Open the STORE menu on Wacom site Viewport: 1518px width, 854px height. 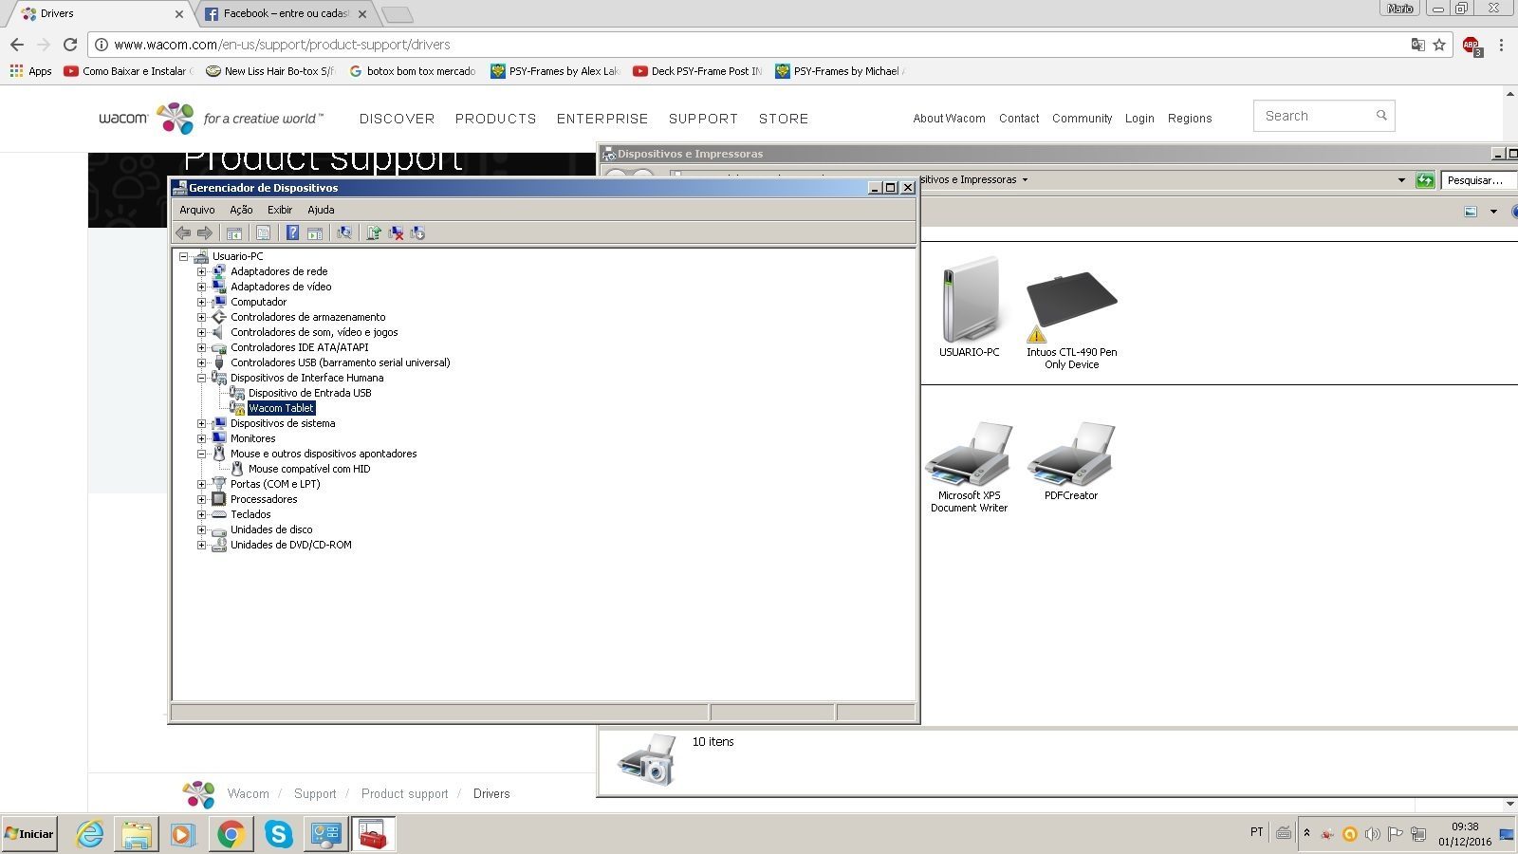pyautogui.click(x=784, y=119)
